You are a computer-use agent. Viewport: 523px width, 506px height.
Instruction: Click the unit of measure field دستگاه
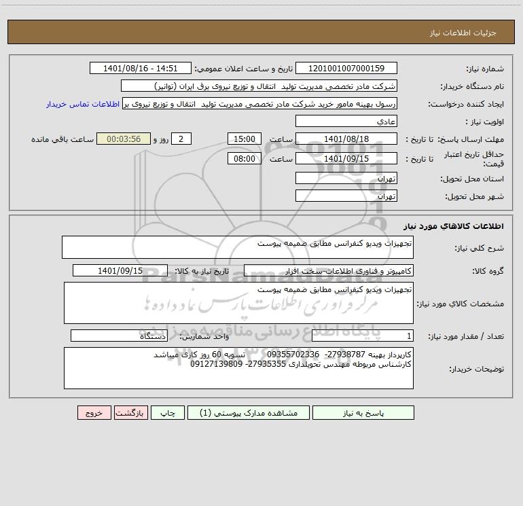[119, 336]
